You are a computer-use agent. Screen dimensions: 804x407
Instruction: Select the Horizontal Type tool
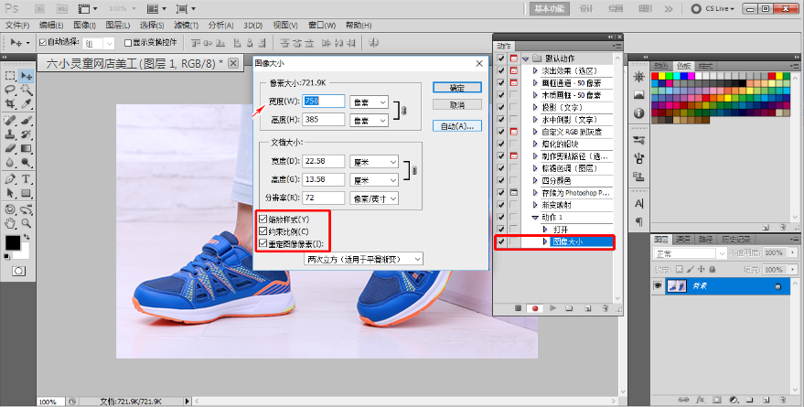(27, 178)
